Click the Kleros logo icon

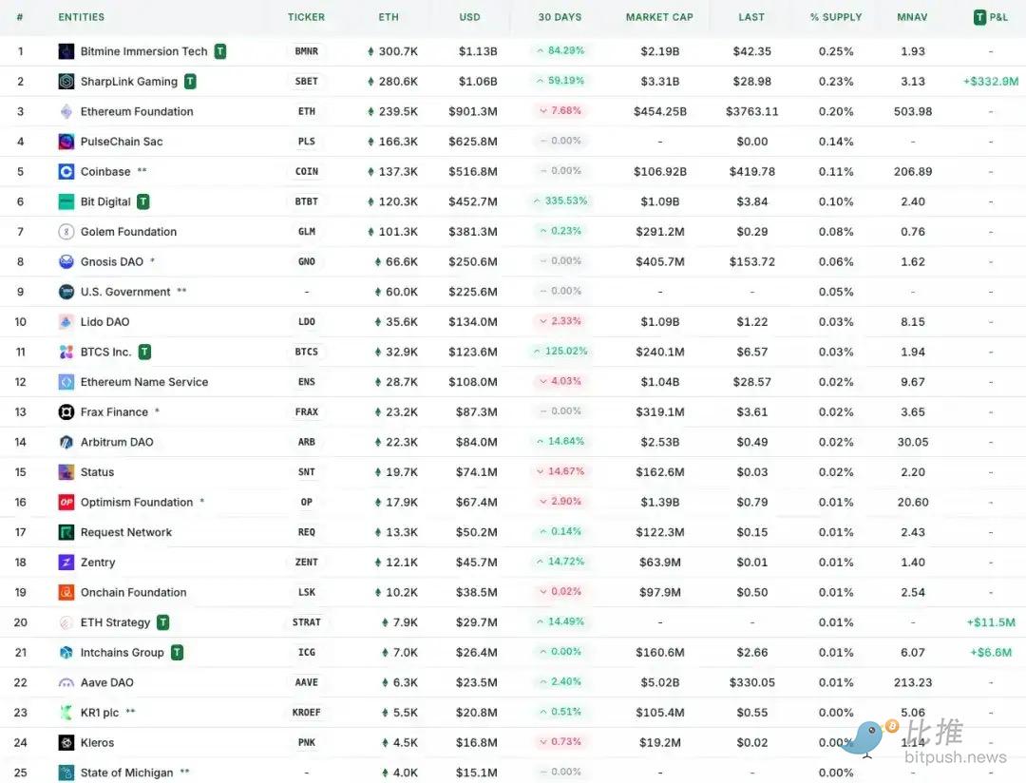pyautogui.click(x=66, y=742)
